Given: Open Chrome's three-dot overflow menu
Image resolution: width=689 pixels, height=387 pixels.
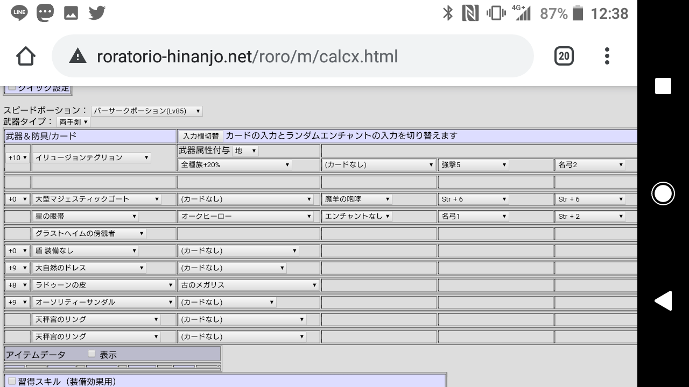Looking at the screenshot, I should [607, 56].
